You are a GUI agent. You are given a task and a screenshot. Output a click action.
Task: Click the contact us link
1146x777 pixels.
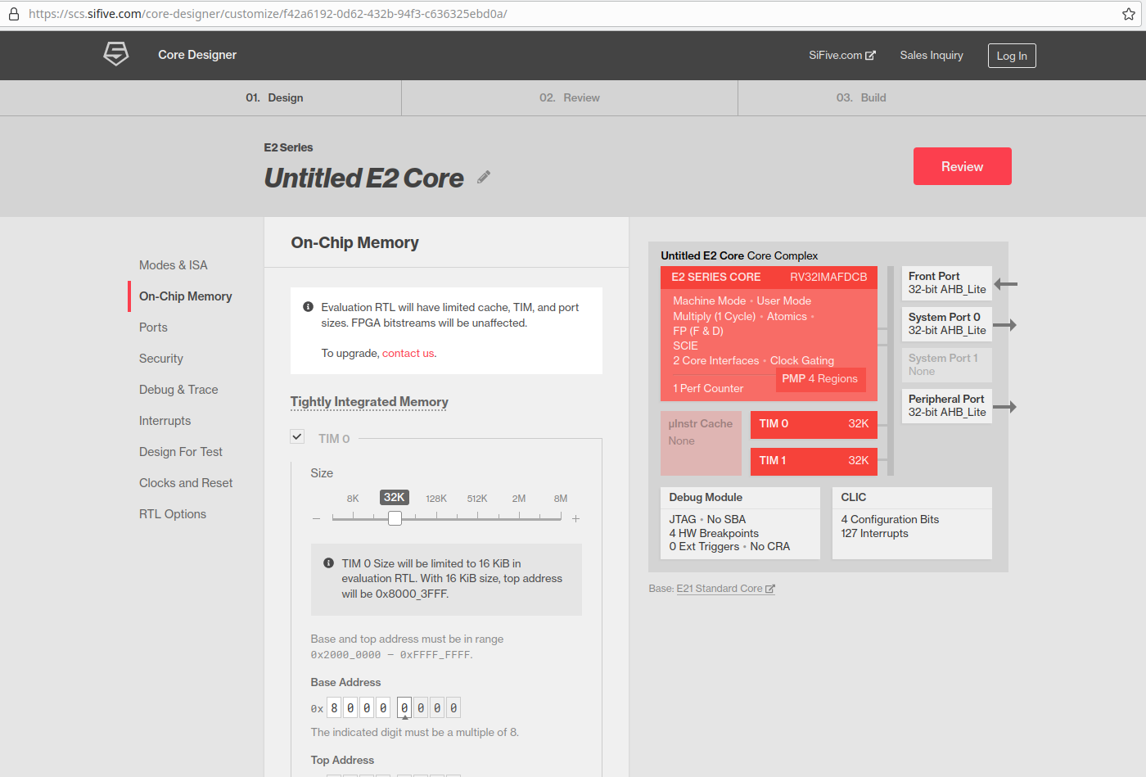408,354
